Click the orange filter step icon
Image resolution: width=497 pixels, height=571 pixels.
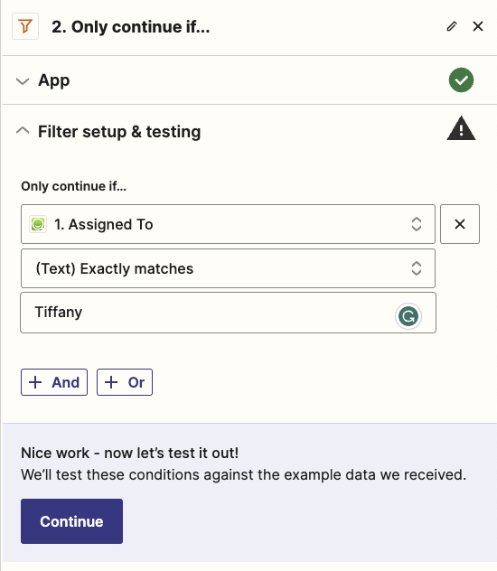tap(25, 26)
